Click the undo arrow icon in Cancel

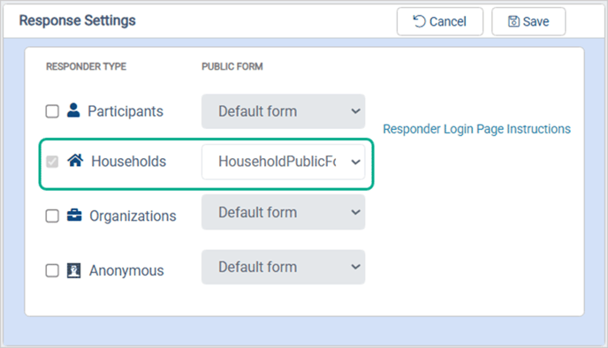click(419, 21)
